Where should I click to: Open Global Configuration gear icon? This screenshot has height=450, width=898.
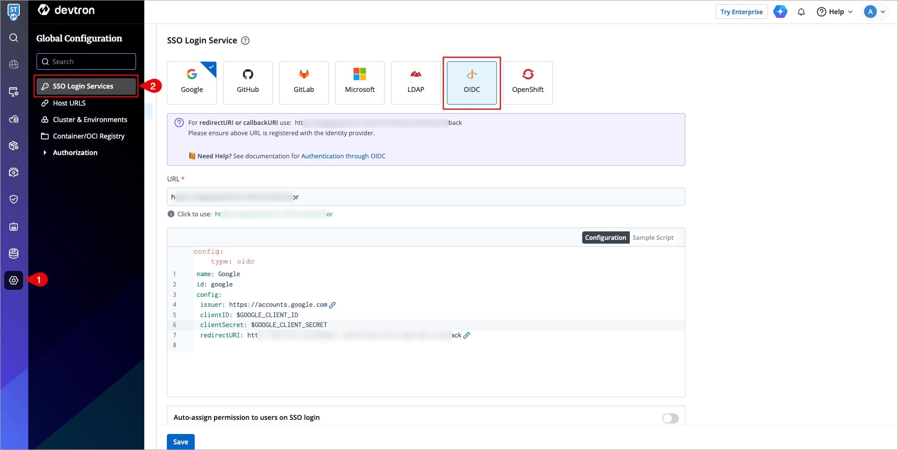pos(14,280)
